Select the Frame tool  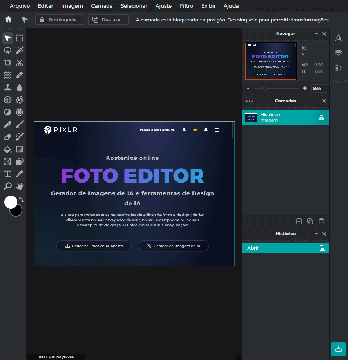coord(8,161)
